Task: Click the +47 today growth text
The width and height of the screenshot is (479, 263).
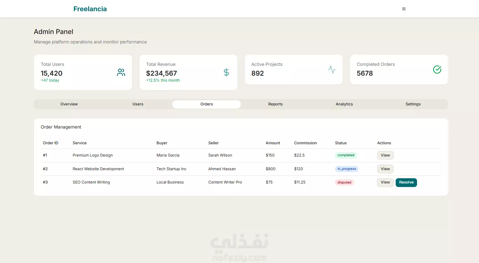Action: [x=50, y=81]
